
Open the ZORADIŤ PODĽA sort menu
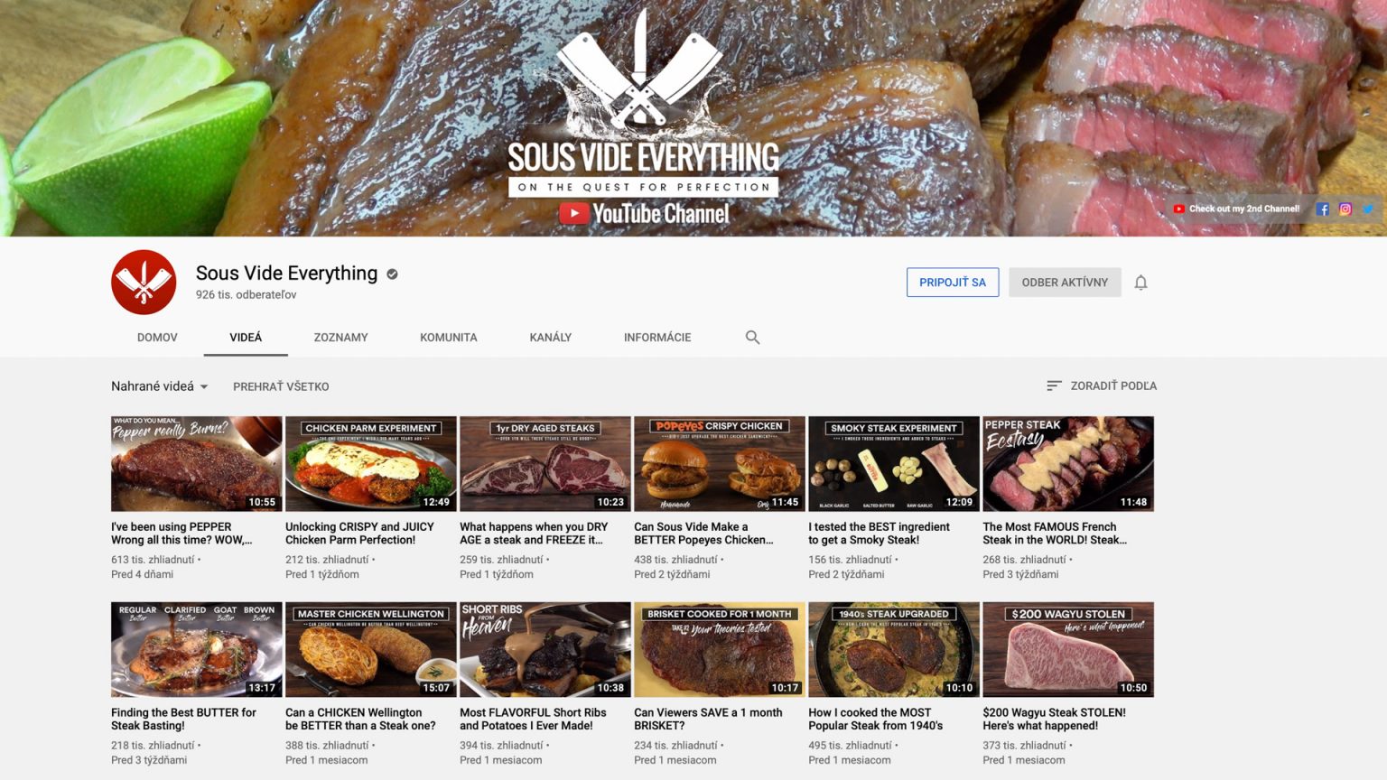pyautogui.click(x=1102, y=385)
